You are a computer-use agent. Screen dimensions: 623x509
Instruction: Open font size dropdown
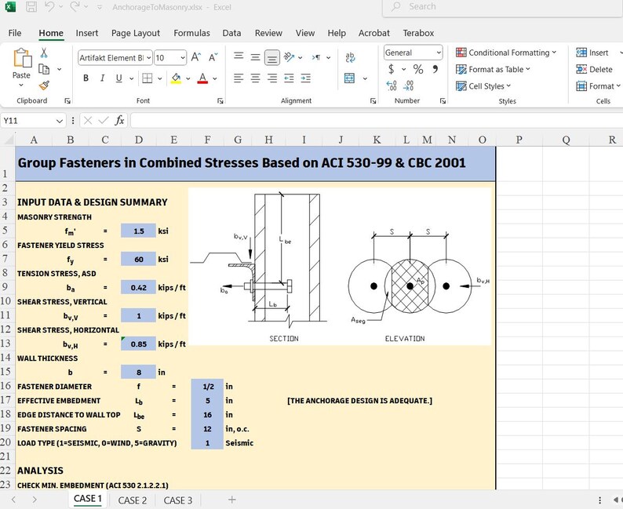(183, 58)
